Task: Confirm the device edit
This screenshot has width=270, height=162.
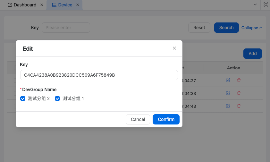Action: click(x=166, y=119)
